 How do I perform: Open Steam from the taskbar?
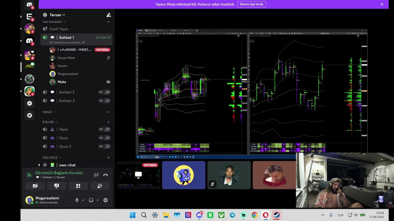click(277, 215)
